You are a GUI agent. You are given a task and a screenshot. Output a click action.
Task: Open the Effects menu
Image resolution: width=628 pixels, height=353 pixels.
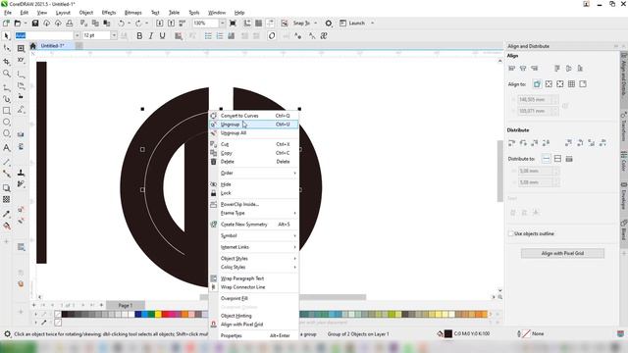(x=109, y=13)
